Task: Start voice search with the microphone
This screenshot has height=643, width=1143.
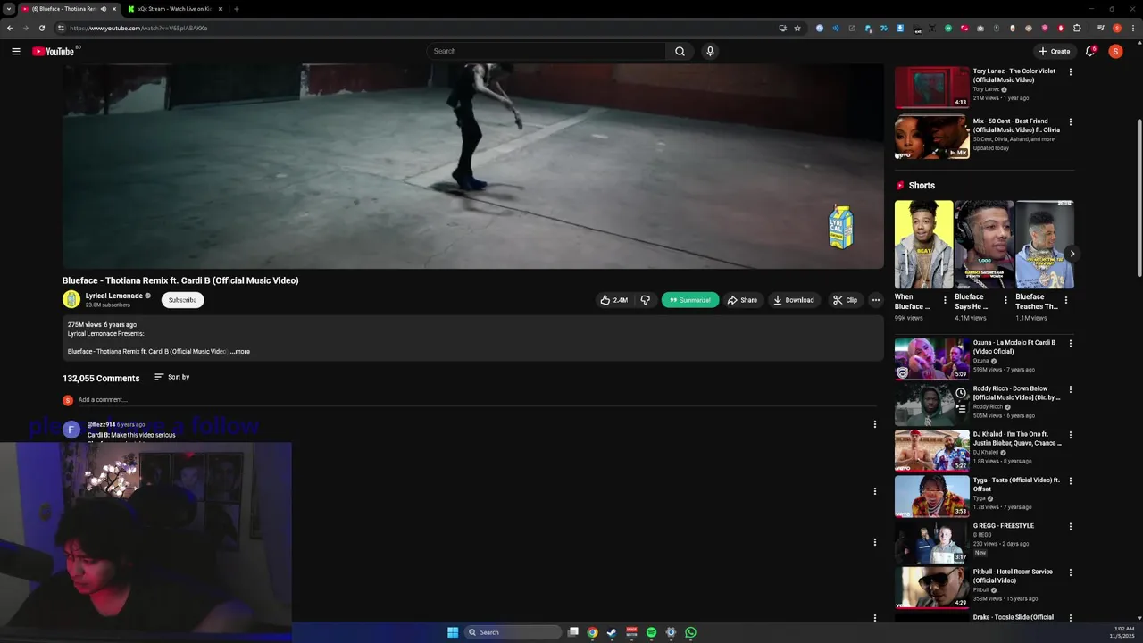Action: tap(710, 51)
